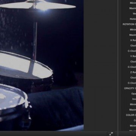Select the X Rotation parameter label
The height and width of the screenshot is (136, 136).
pyautogui.click(x=133, y=40)
